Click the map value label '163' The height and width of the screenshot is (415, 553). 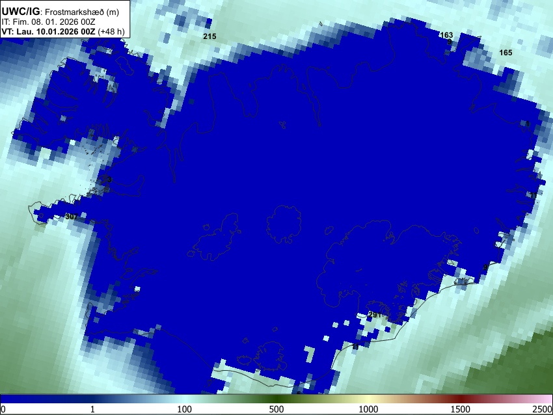point(446,35)
